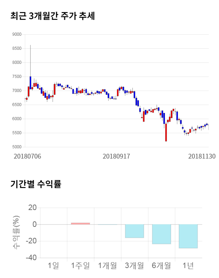Choose the 1주일 period label
This screenshot has height=278, width=219.
click(x=80, y=265)
